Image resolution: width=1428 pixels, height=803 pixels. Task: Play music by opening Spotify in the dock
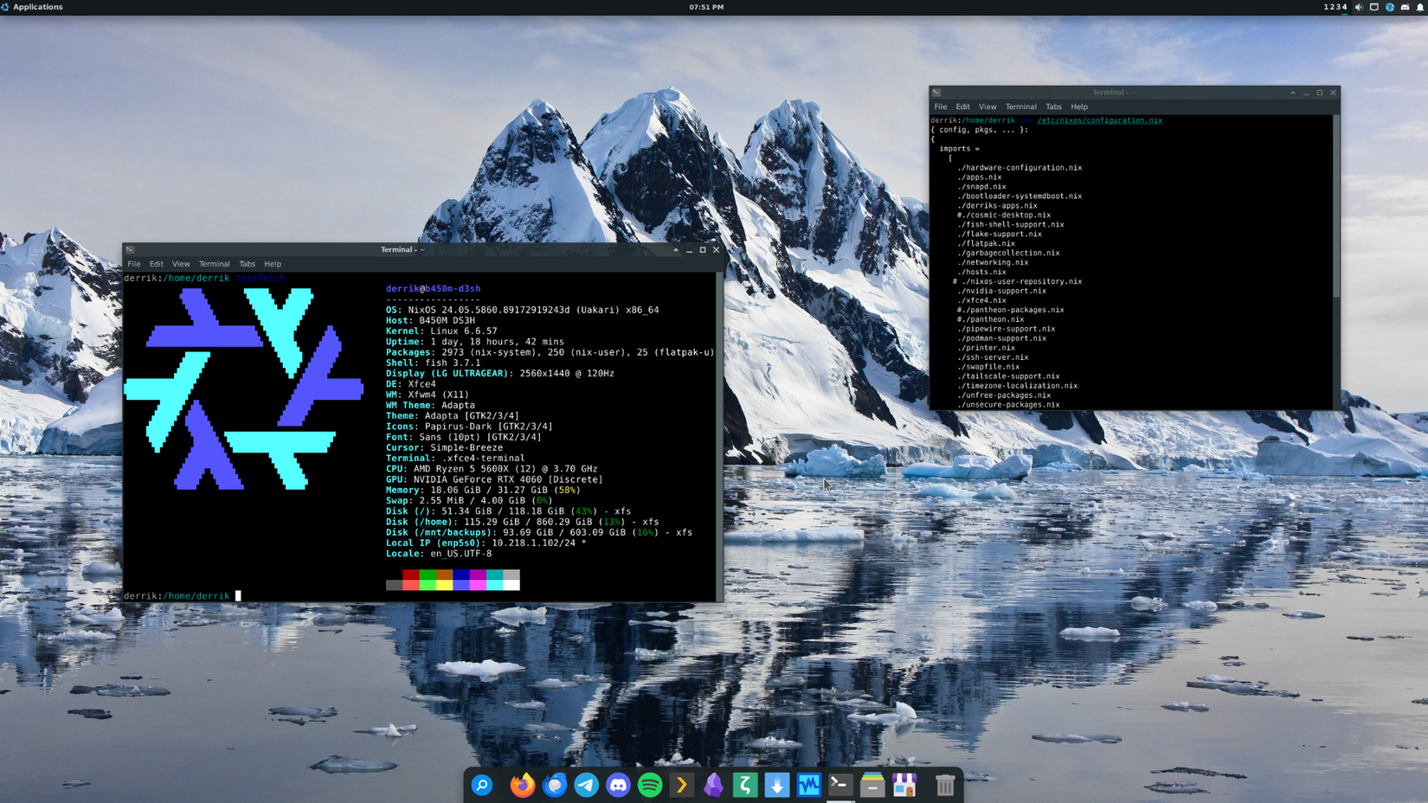click(650, 785)
